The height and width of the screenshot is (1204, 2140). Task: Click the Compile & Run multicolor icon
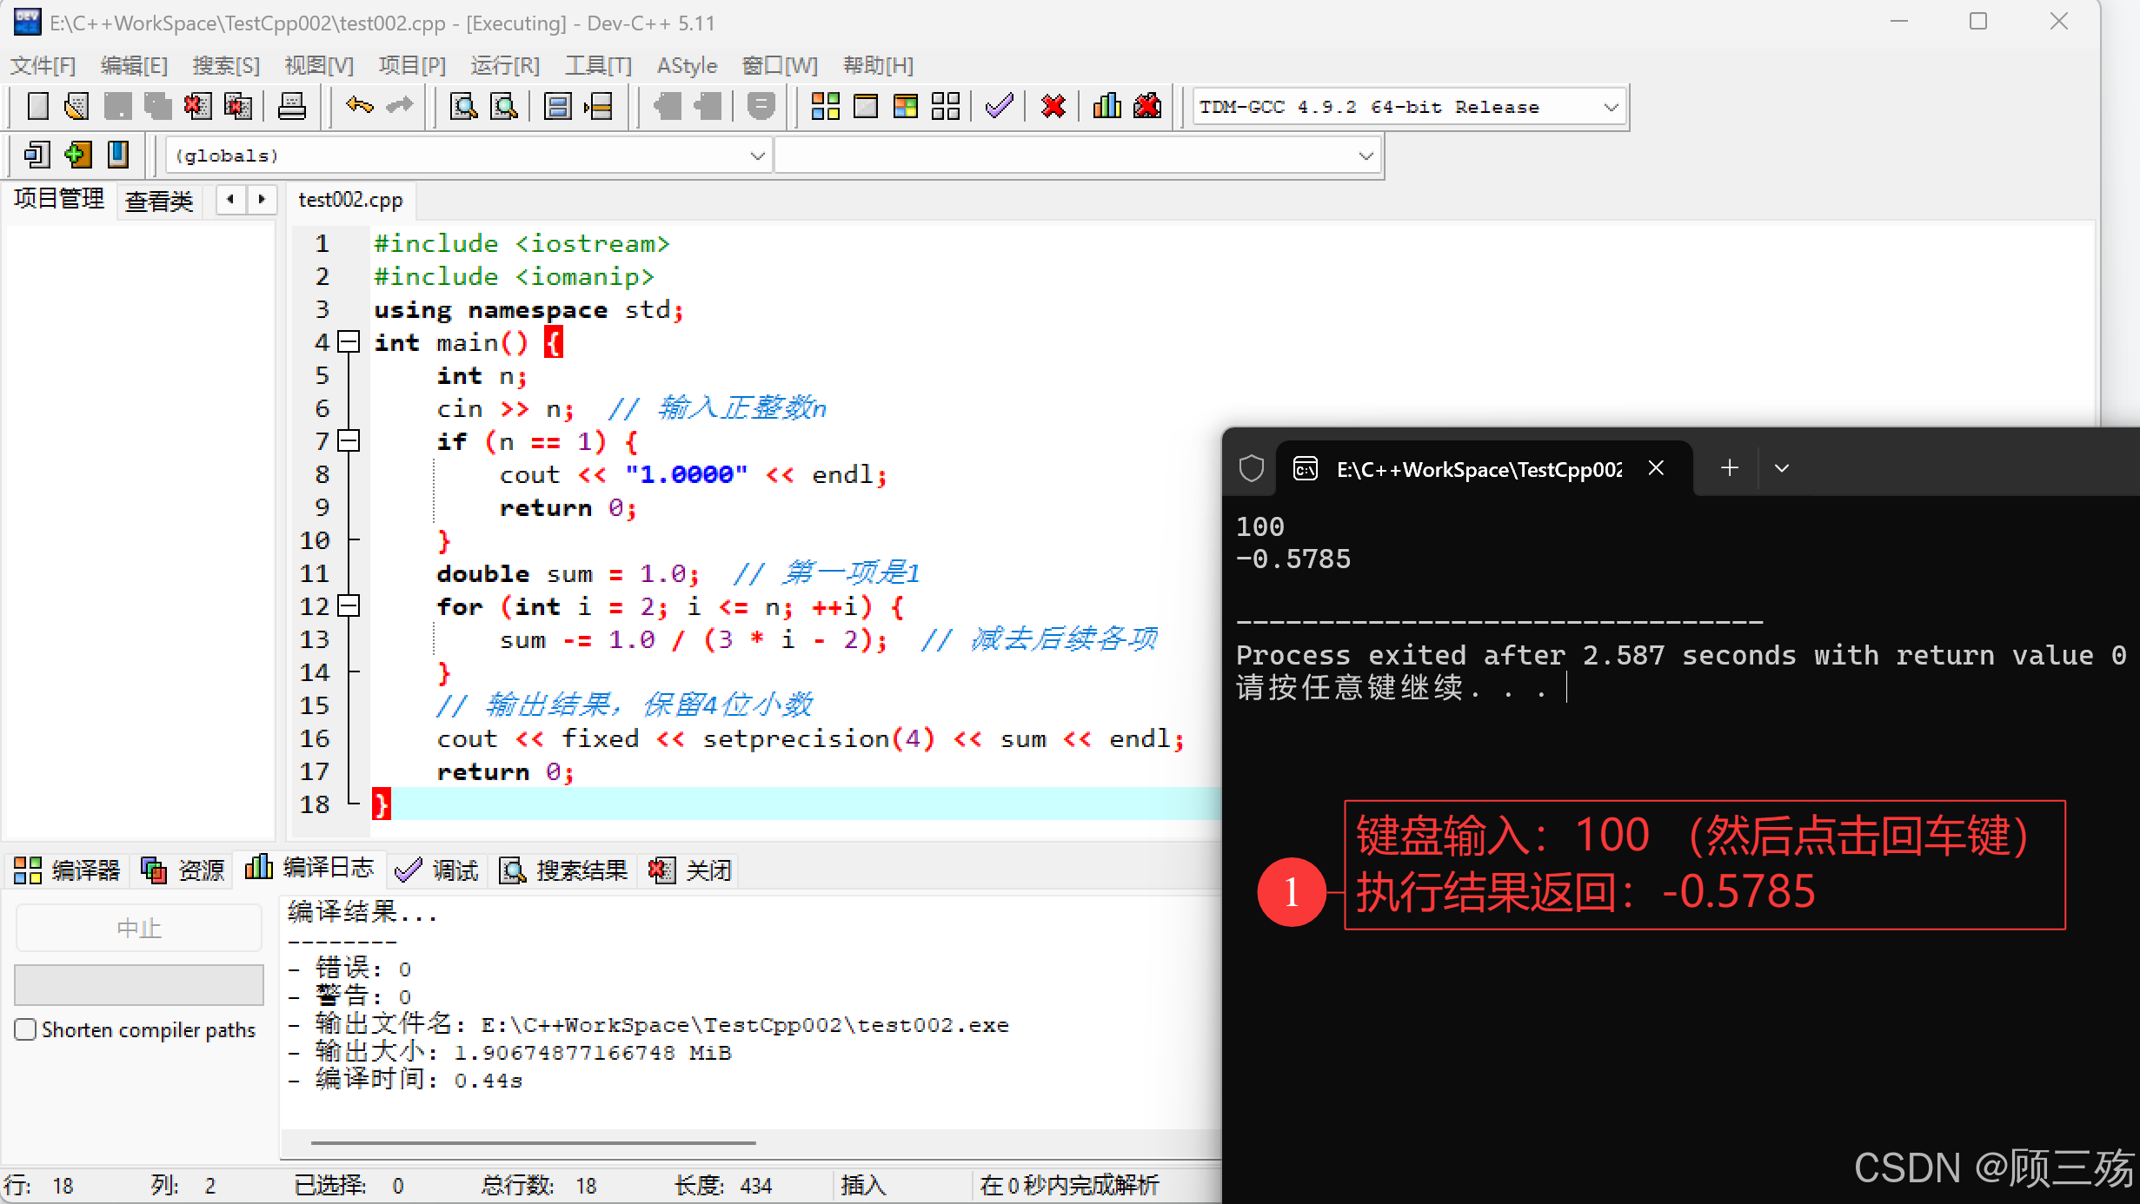(905, 107)
